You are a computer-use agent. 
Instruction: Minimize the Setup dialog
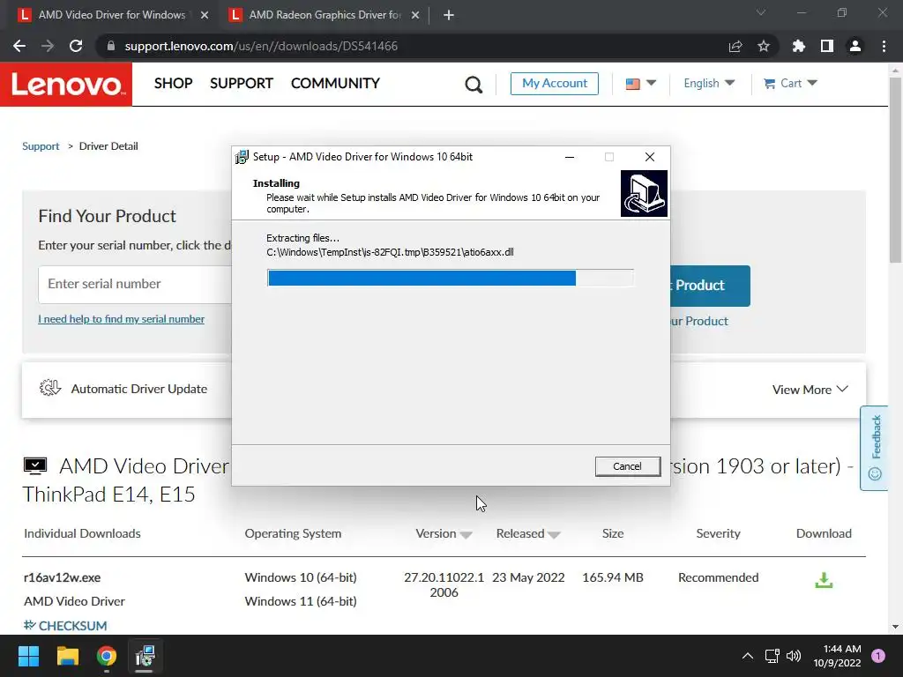[570, 157]
